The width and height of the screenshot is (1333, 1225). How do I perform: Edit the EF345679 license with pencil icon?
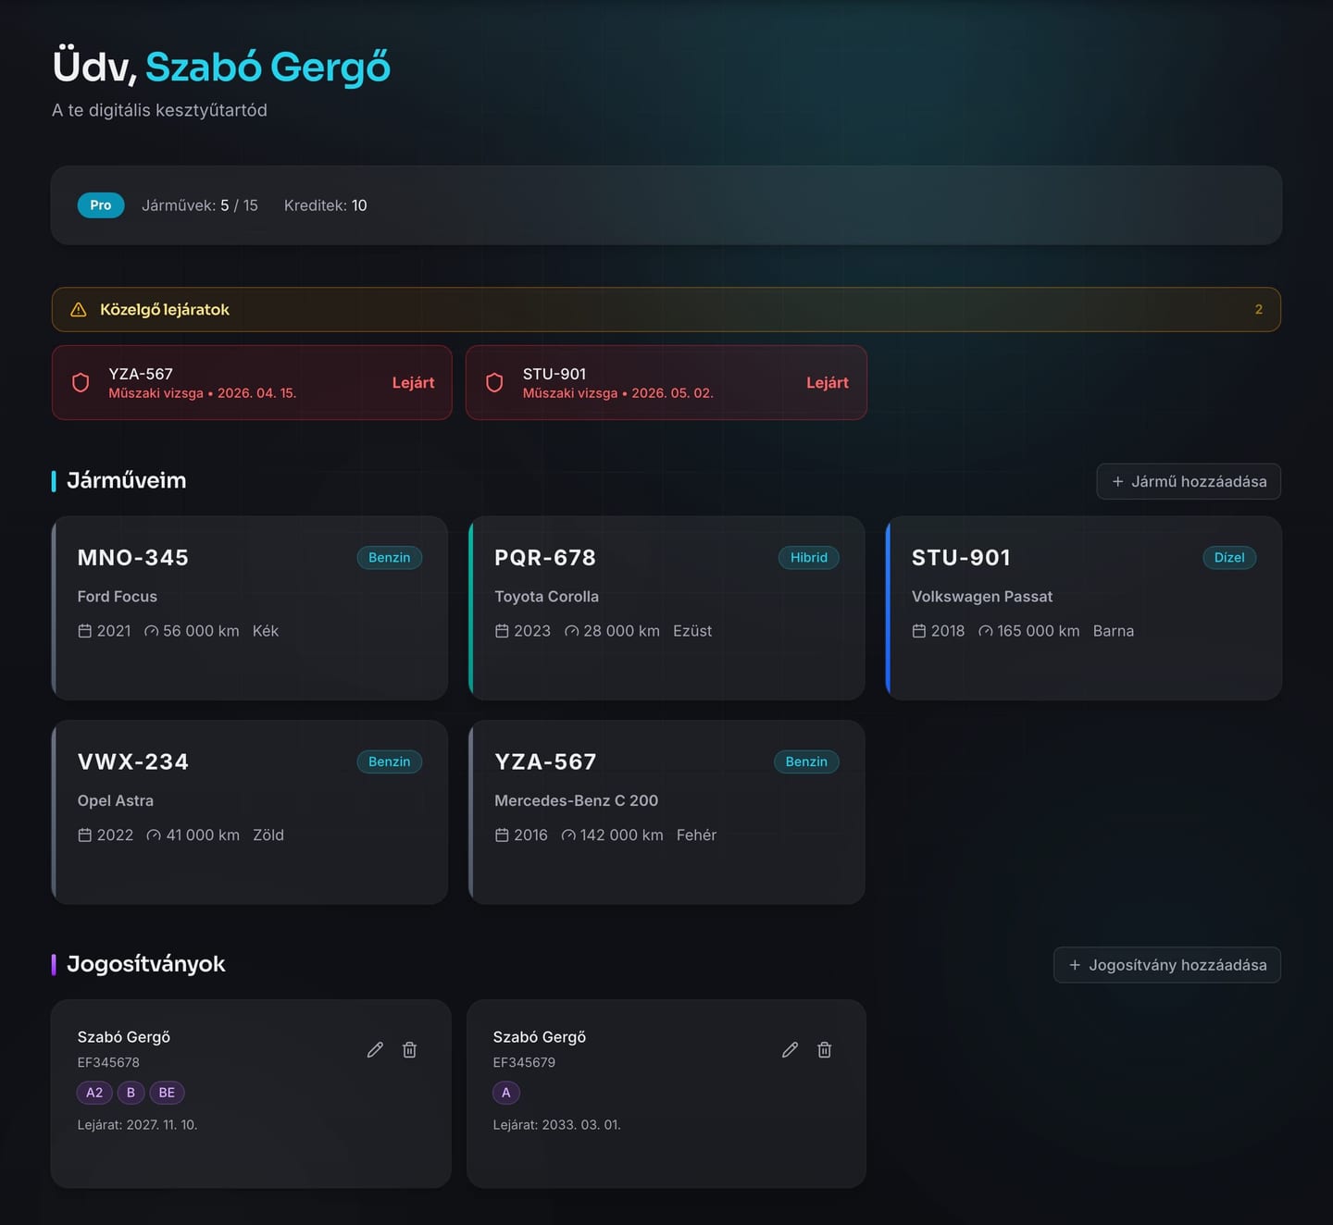[790, 1049]
